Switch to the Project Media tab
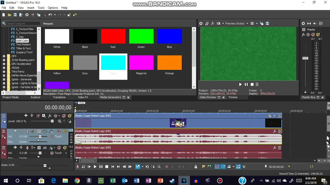330x185 pixels. [x=11, y=97]
